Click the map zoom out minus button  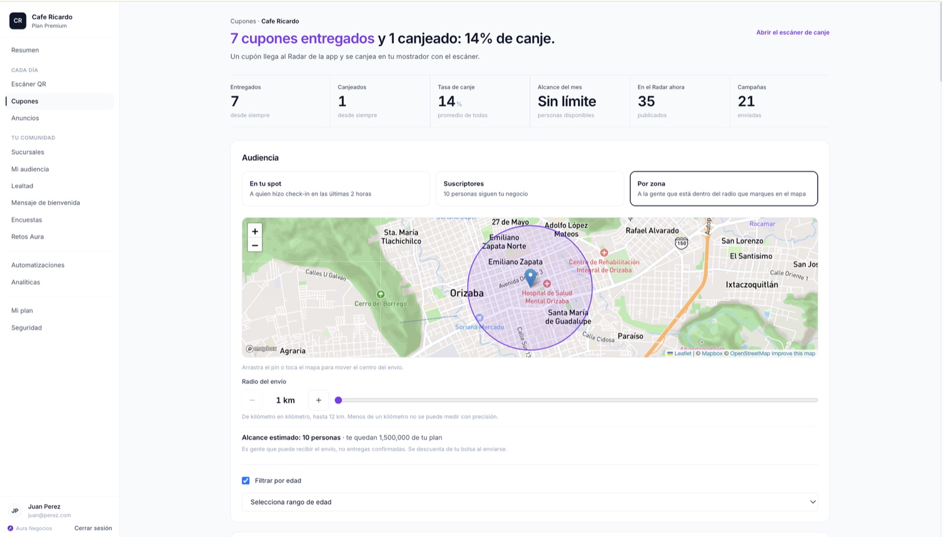click(x=255, y=245)
